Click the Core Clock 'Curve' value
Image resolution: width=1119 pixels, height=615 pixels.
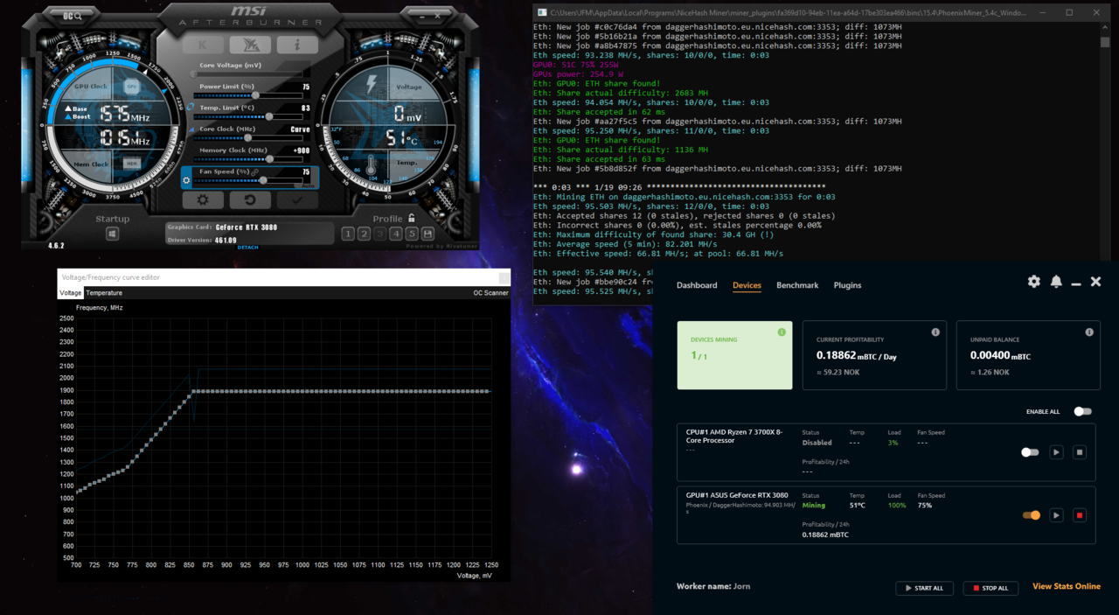coord(300,129)
